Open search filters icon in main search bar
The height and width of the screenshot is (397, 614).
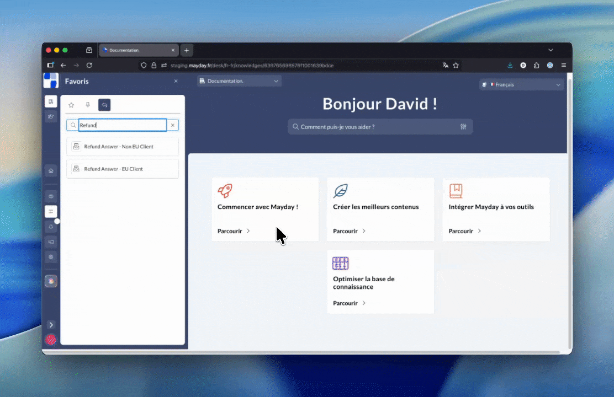click(463, 127)
